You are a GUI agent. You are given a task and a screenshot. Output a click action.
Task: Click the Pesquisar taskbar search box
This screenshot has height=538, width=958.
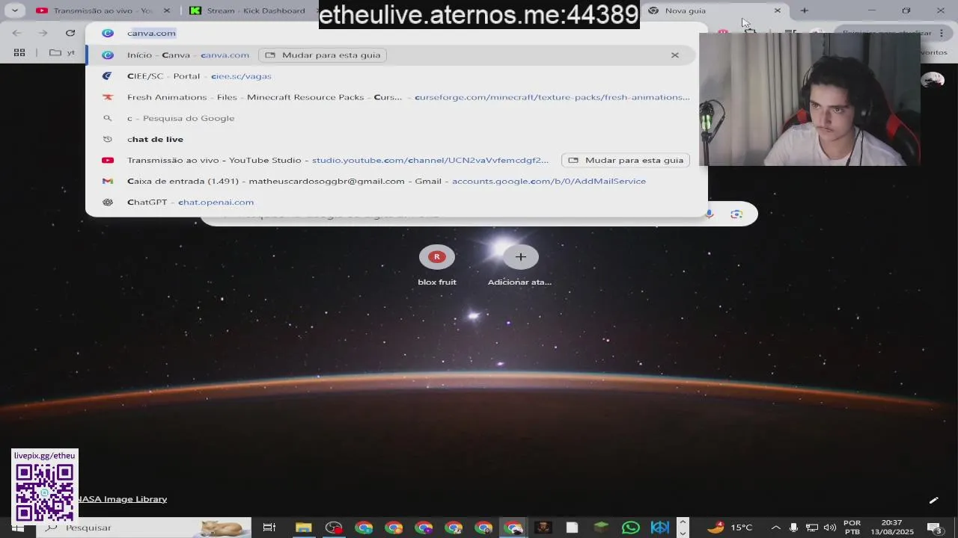[x=142, y=528]
